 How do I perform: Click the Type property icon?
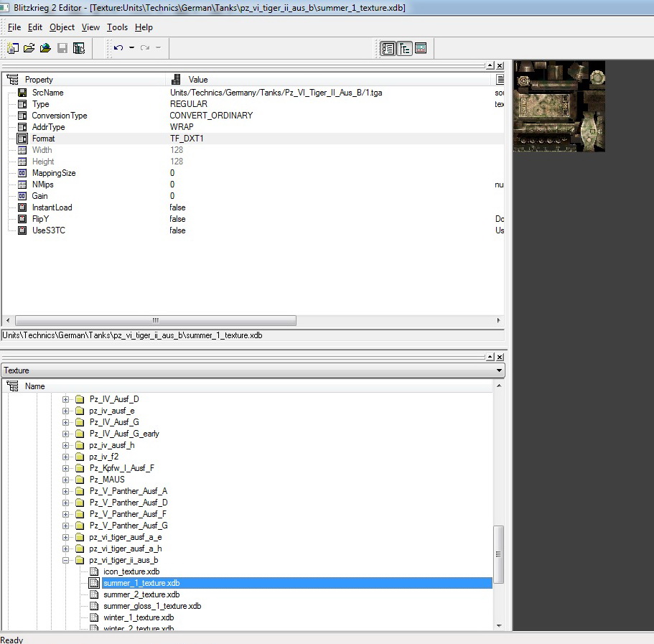pyautogui.click(x=22, y=104)
